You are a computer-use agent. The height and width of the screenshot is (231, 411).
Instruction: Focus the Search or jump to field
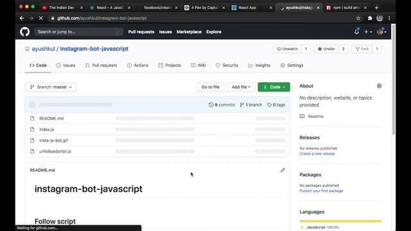78,32
